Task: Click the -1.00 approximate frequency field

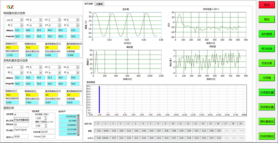Action: [40, 118]
